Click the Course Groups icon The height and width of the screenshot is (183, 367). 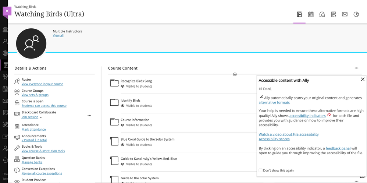pos(17,92)
